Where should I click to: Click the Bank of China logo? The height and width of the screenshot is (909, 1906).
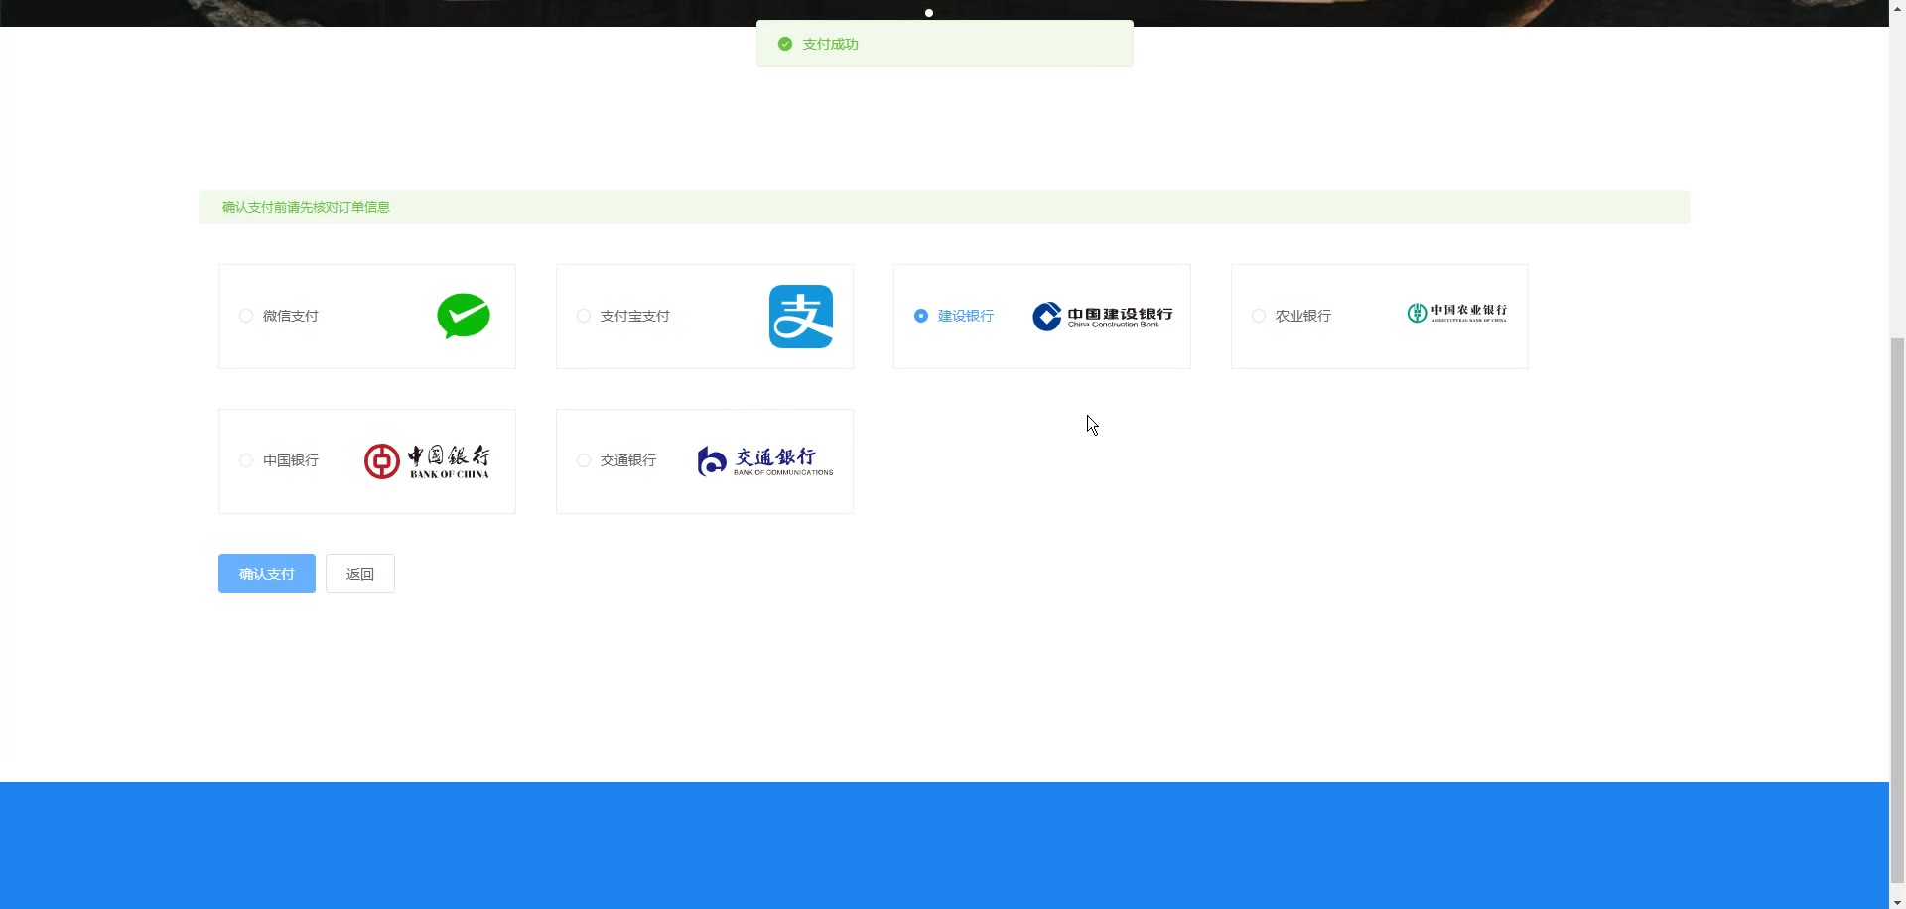click(x=427, y=461)
